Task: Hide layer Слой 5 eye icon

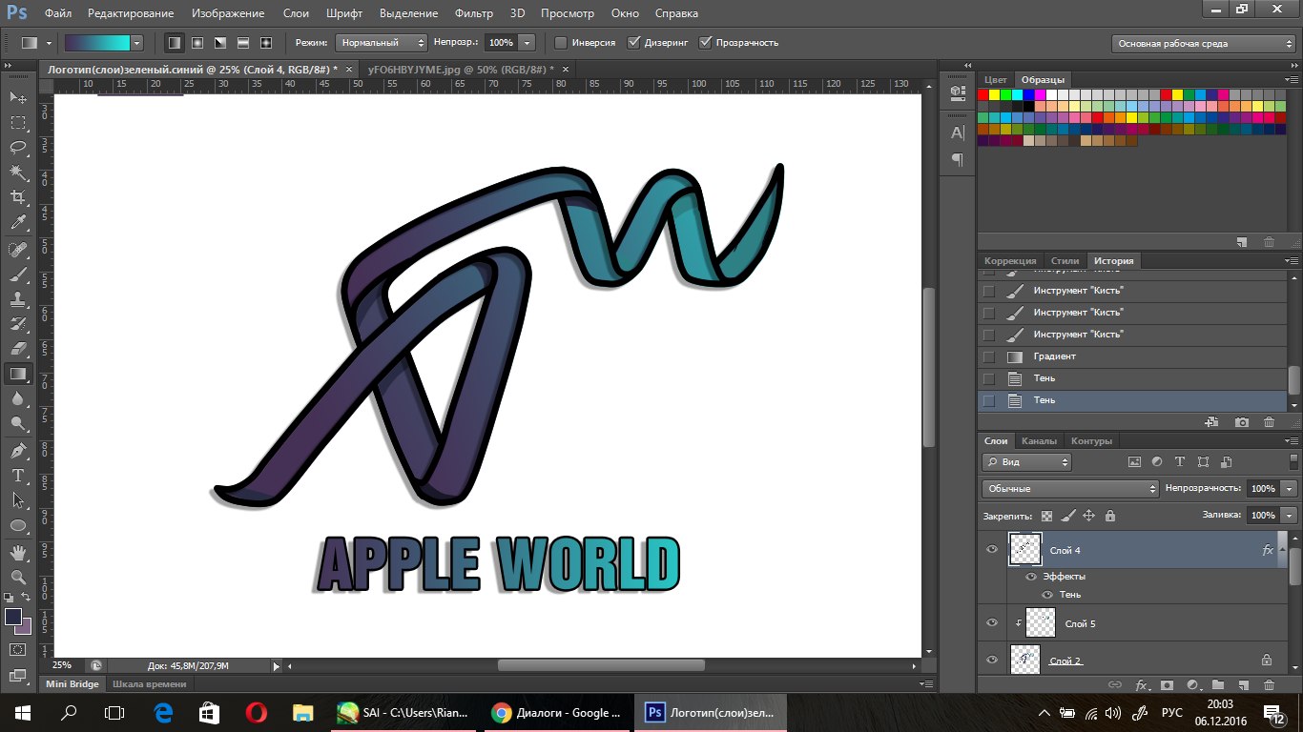Action: 992,623
